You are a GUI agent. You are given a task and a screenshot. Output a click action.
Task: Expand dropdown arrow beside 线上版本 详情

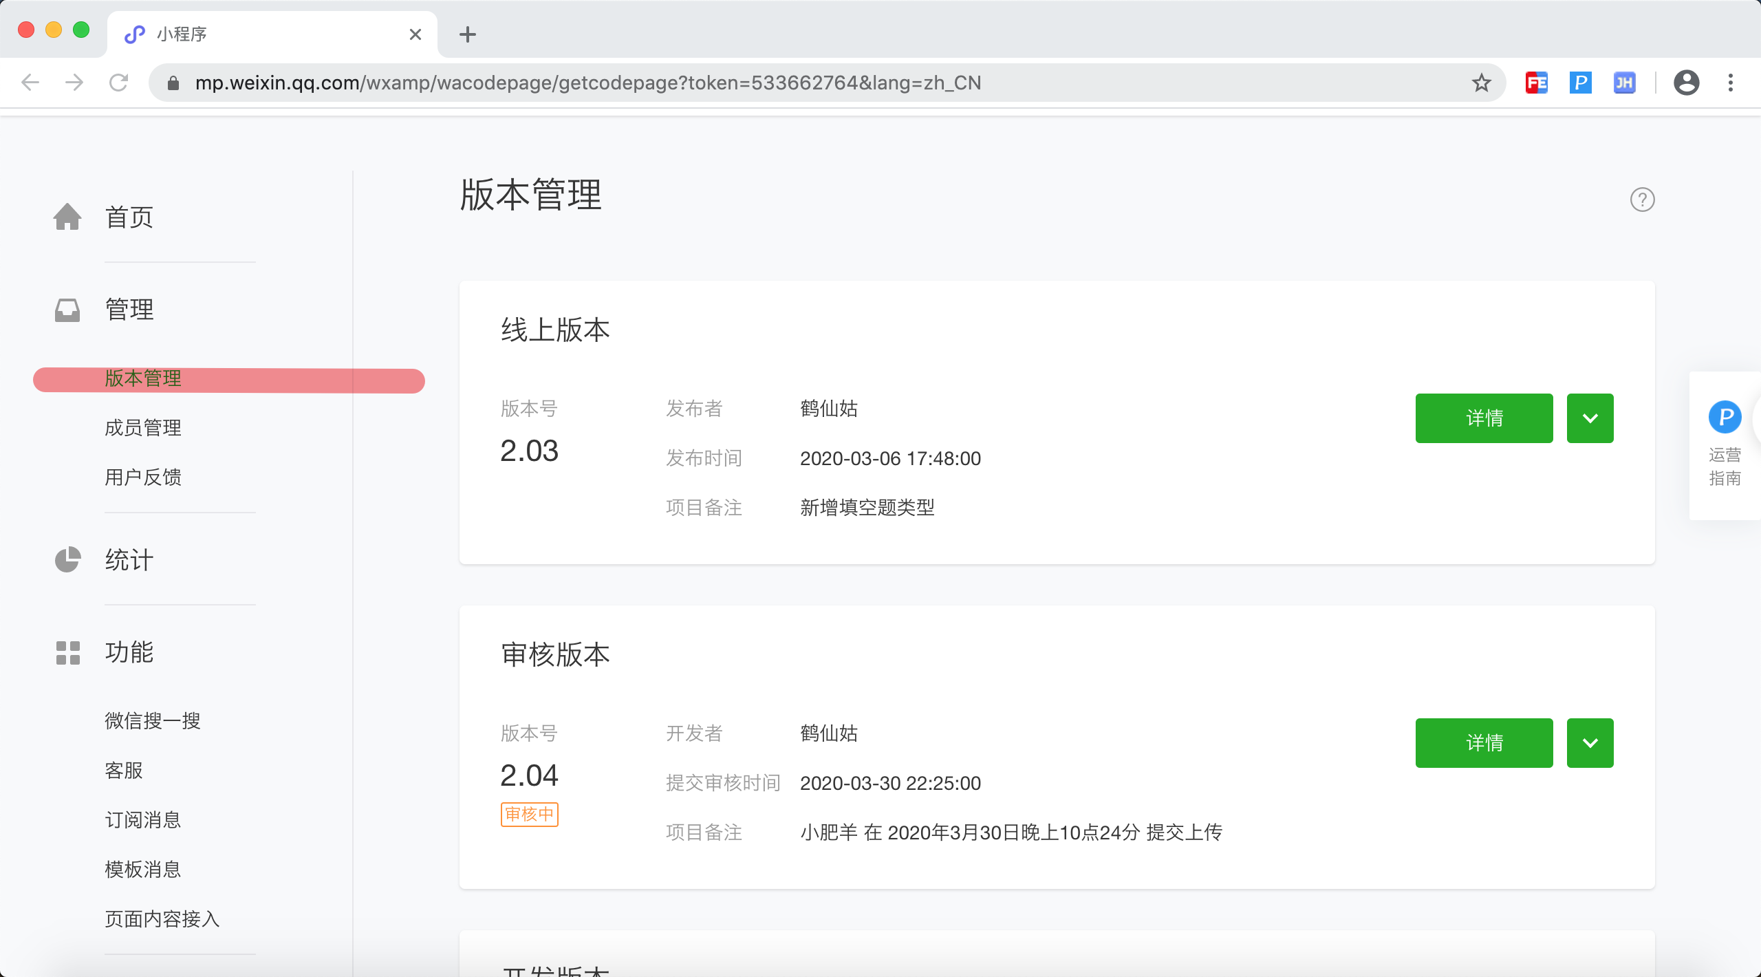tap(1590, 418)
